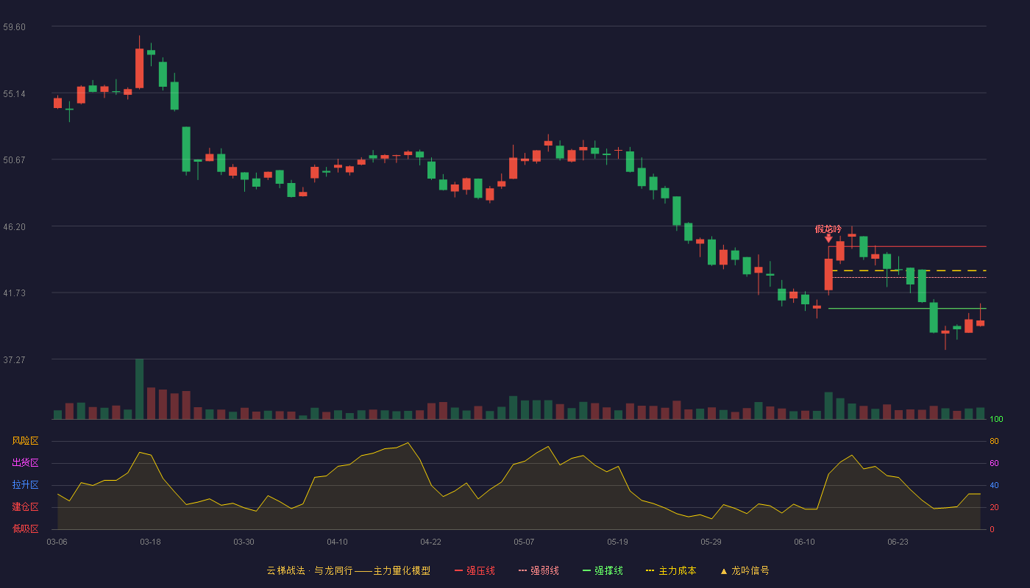The height and width of the screenshot is (588, 1030).
Task: Click the 假龙吟 signal label
Action: coord(828,229)
